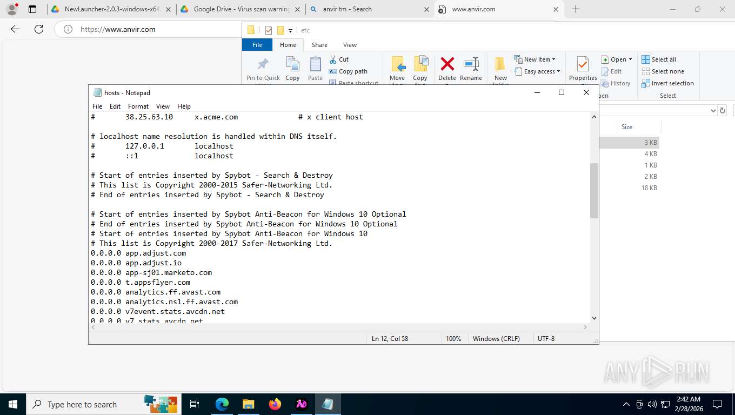Close the www.anvir.com browser tab

(556, 9)
